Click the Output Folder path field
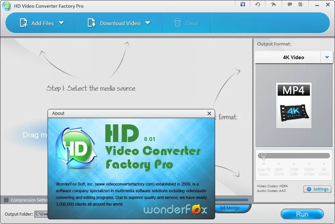 point(41,214)
